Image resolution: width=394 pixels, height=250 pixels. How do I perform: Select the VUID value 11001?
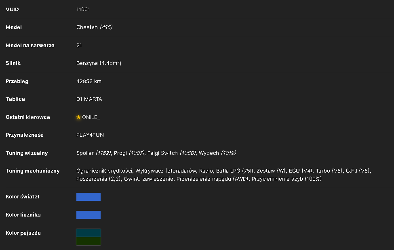click(x=83, y=10)
